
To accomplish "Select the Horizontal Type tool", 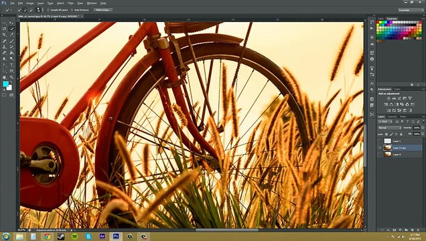I will pyautogui.click(x=11, y=65).
